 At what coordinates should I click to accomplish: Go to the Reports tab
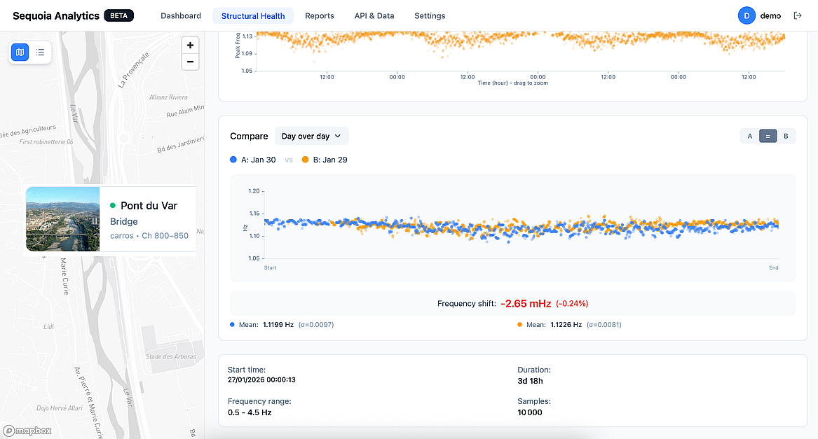(320, 15)
